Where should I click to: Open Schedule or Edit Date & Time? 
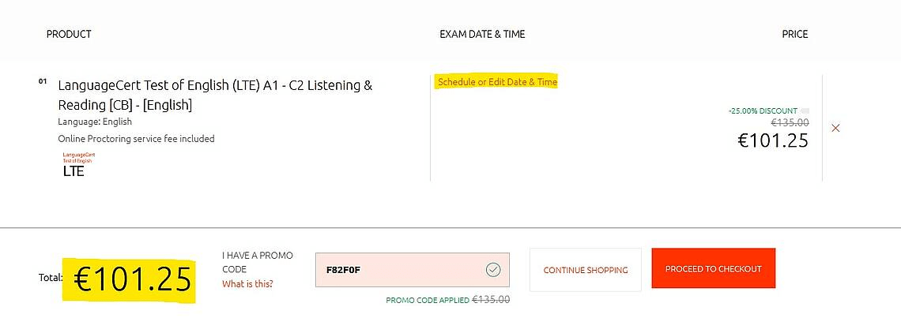497,82
